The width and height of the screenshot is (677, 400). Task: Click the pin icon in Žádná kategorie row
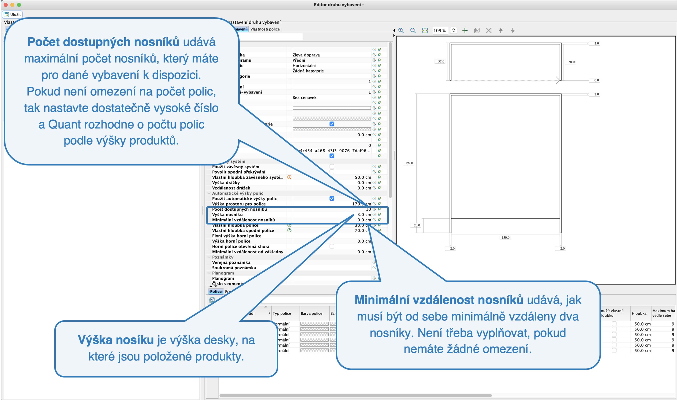click(379, 70)
